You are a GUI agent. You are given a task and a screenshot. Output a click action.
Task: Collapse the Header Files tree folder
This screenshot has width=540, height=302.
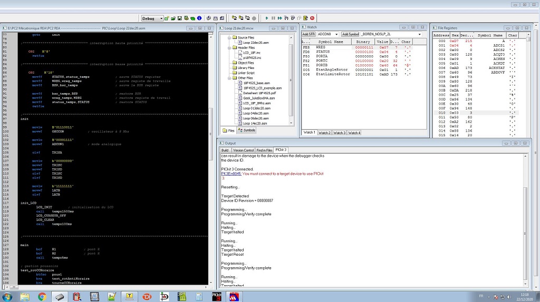[x=229, y=48]
